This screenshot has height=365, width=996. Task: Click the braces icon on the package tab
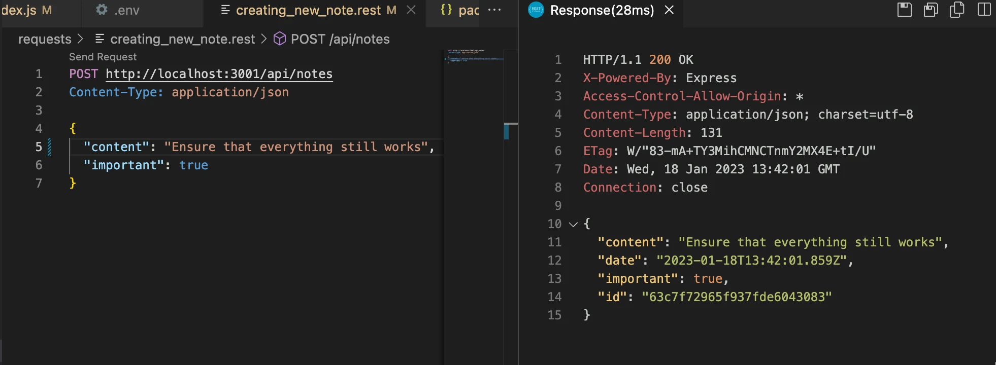coord(446,10)
